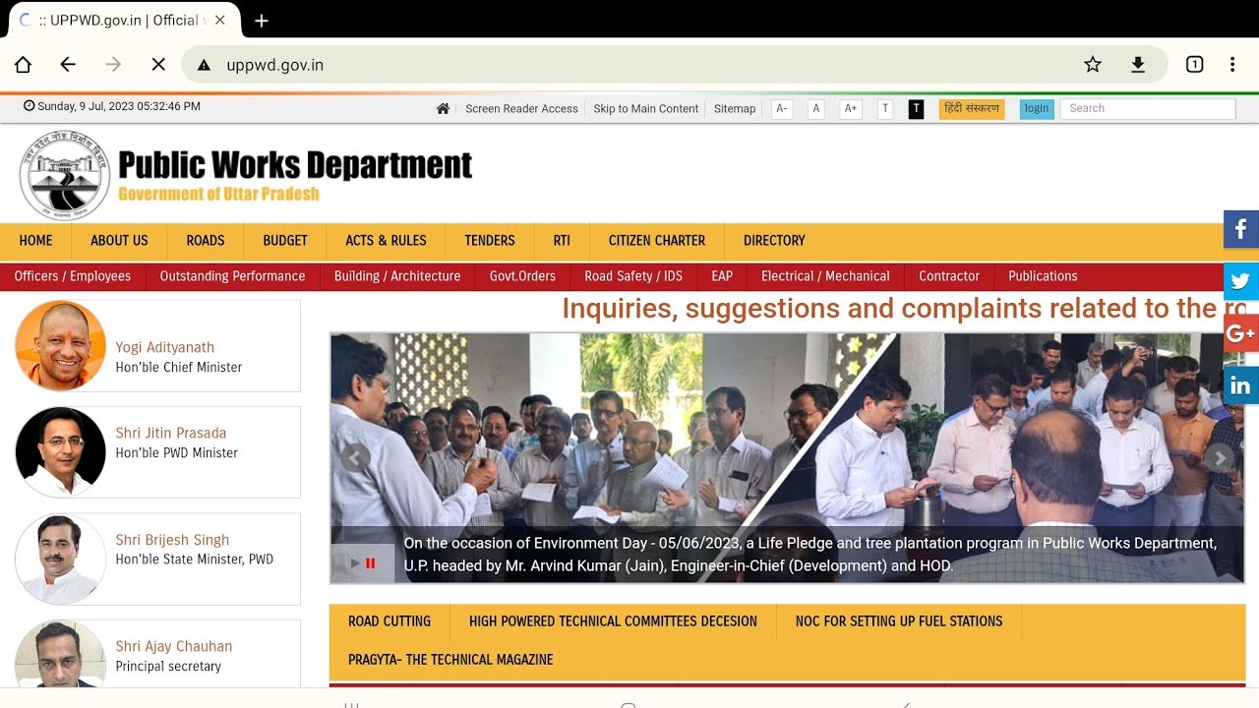
Task: Open the RTI menu item
Action: point(562,241)
